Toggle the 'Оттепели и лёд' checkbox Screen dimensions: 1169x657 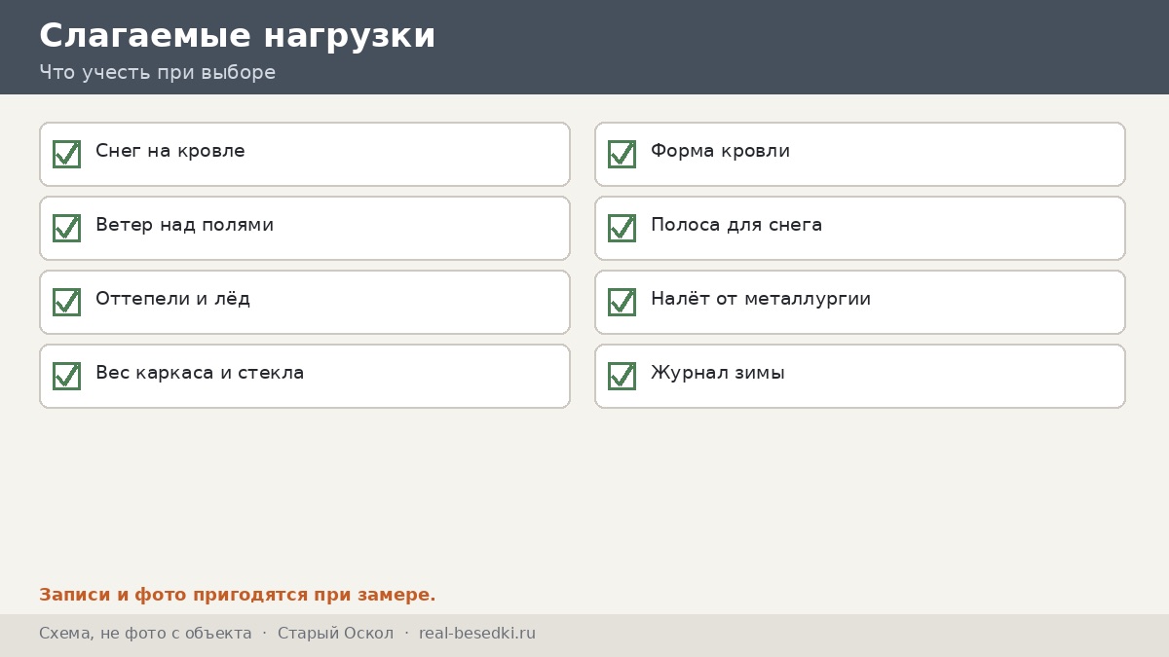pyautogui.click(x=66, y=302)
